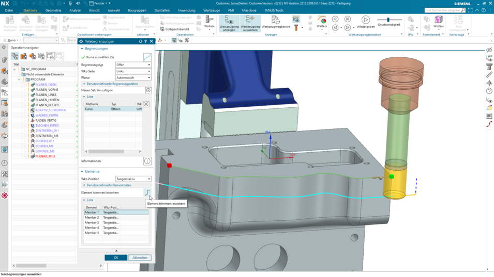Image resolution: width=494 pixels, height=277 pixels.
Task: Click the red flower icon in left sidebar
Action: pyautogui.click(x=5, y=195)
